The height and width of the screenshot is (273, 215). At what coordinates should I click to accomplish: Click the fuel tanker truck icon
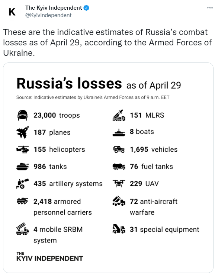click(119, 167)
